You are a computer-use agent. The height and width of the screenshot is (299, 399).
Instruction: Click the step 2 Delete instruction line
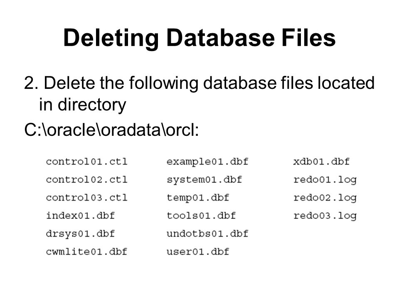tap(199, 83)
